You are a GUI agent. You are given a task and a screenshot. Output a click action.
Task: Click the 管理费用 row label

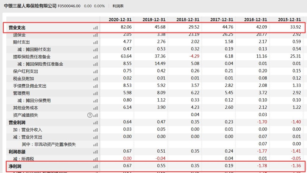click(21, 93)
